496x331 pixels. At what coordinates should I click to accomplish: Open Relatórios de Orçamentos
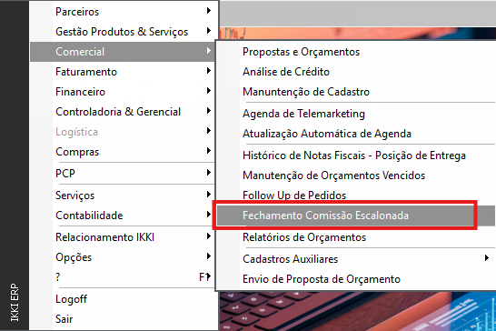coord(355,237)
